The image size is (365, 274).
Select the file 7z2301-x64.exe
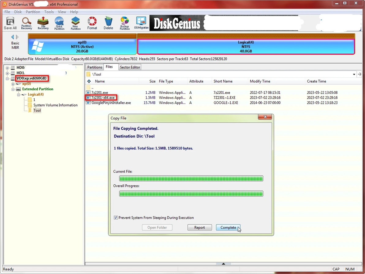103,98
